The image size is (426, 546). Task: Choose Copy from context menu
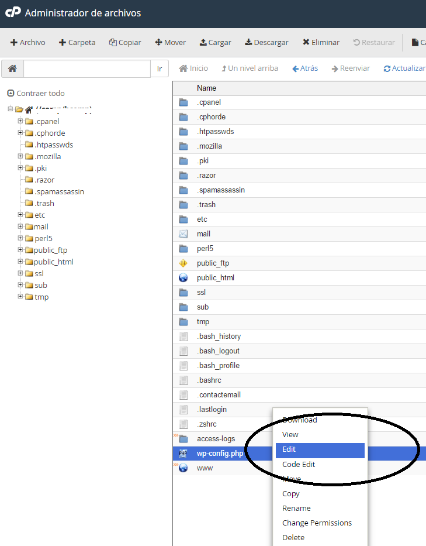(291, 494)
